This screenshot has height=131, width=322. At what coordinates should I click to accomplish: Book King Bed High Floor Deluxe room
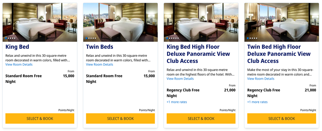[x=201, y=118]
